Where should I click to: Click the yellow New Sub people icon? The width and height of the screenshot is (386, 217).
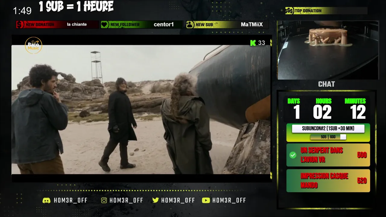(190, 24)
